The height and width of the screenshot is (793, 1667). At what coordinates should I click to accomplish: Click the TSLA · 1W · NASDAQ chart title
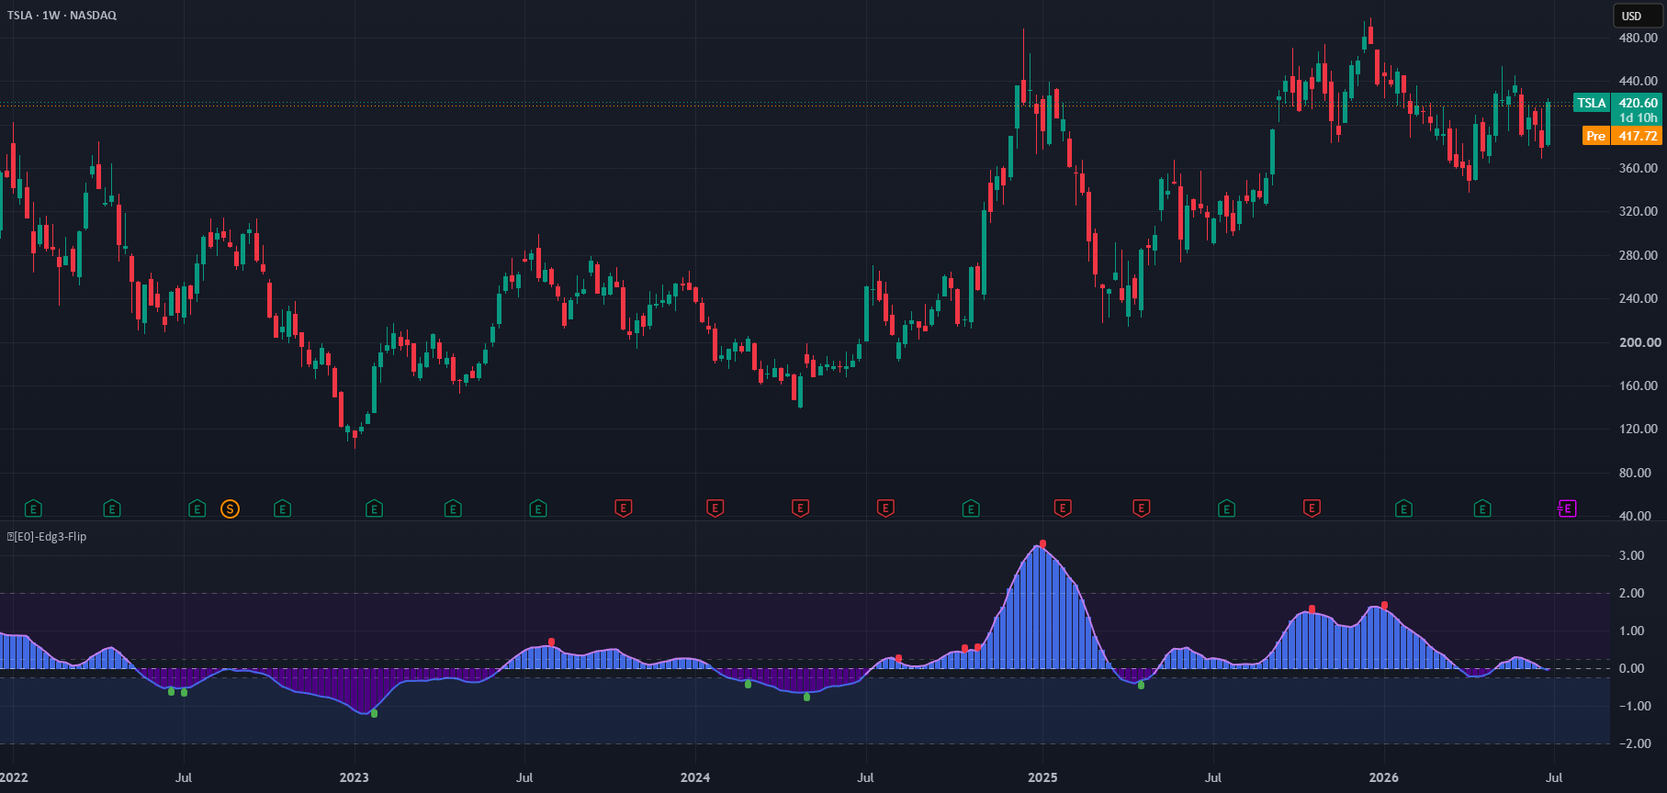tap(62, 16)
